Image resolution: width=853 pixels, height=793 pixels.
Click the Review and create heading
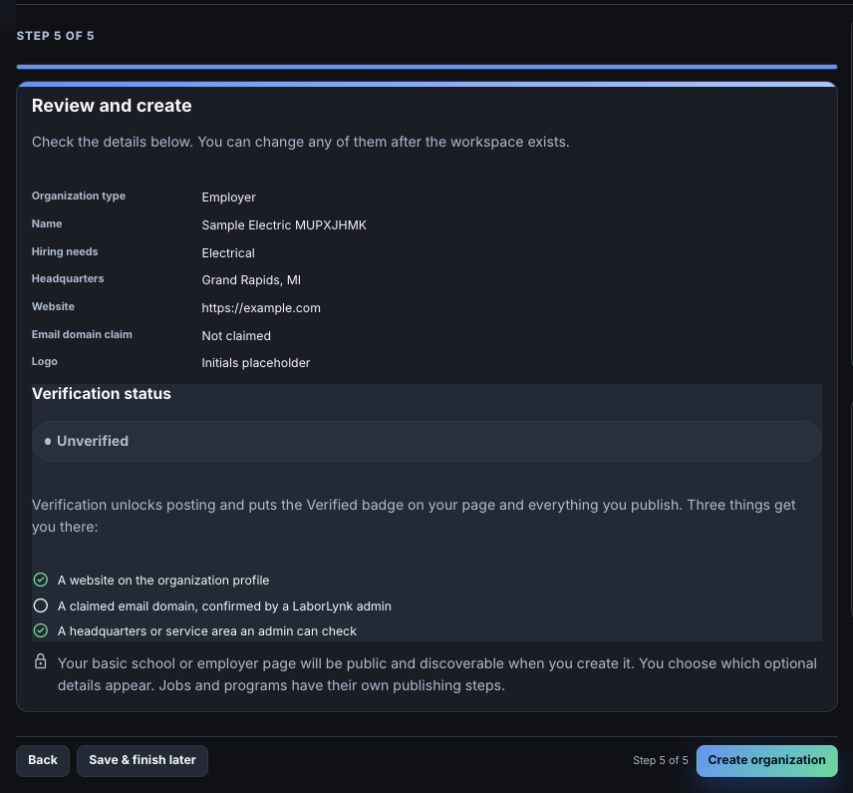tap(112, 105)
